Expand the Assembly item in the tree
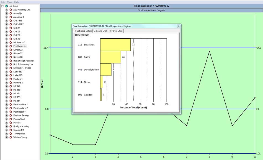 (x=6, y=13)
